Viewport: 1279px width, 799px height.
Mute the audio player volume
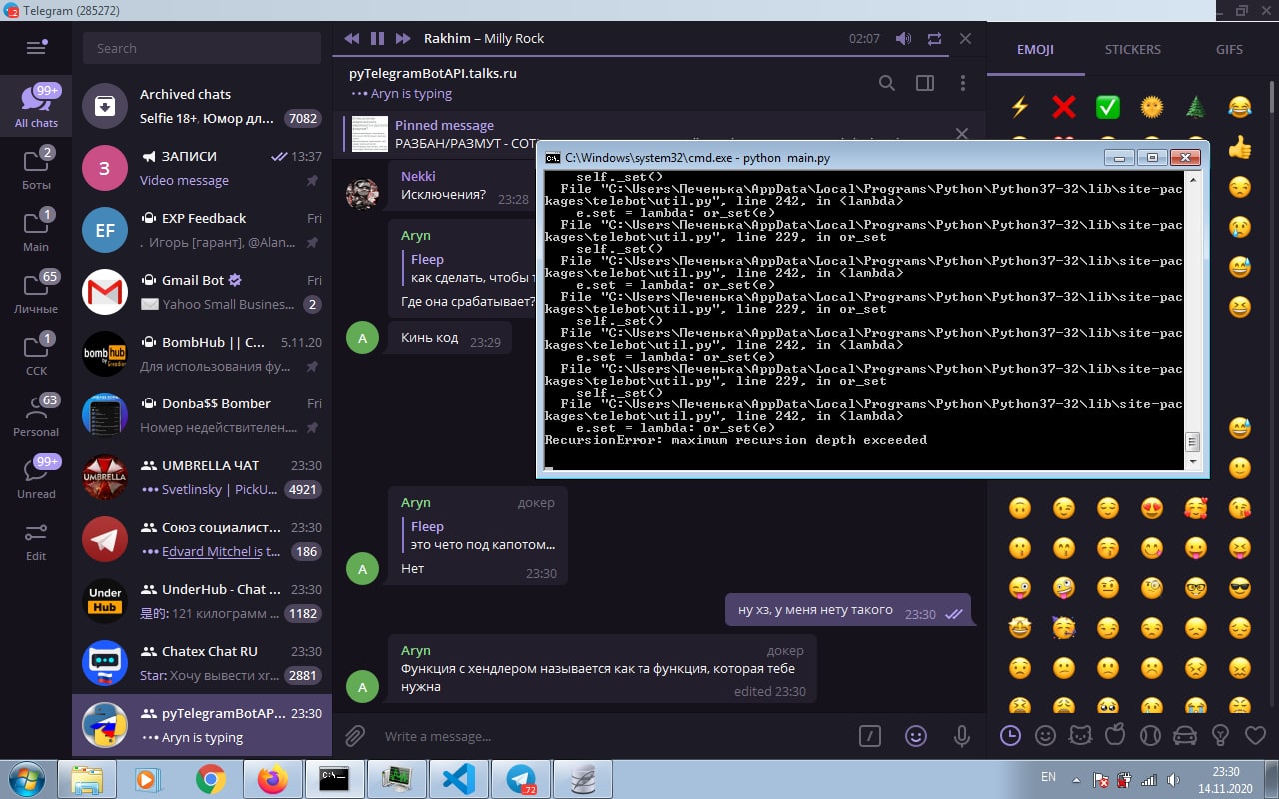[903, 38]
